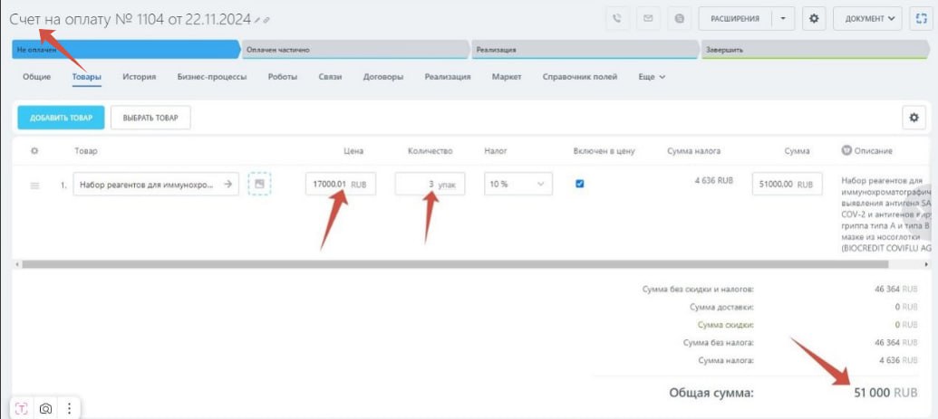Click the column settings gear in table header
Viewport: 938px width, 419px height.
click(34, 151)
